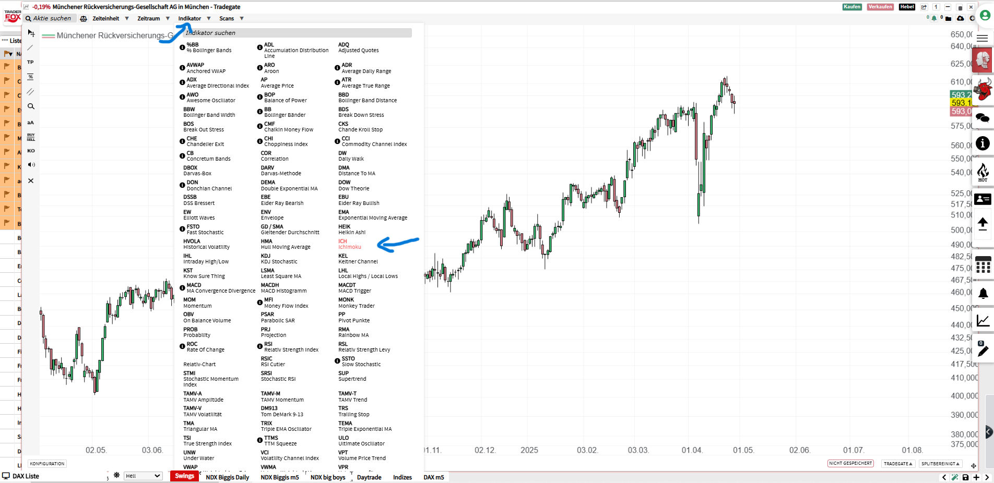
Task: Click the BUY/SELL marker tool
Action: point(30,137)
